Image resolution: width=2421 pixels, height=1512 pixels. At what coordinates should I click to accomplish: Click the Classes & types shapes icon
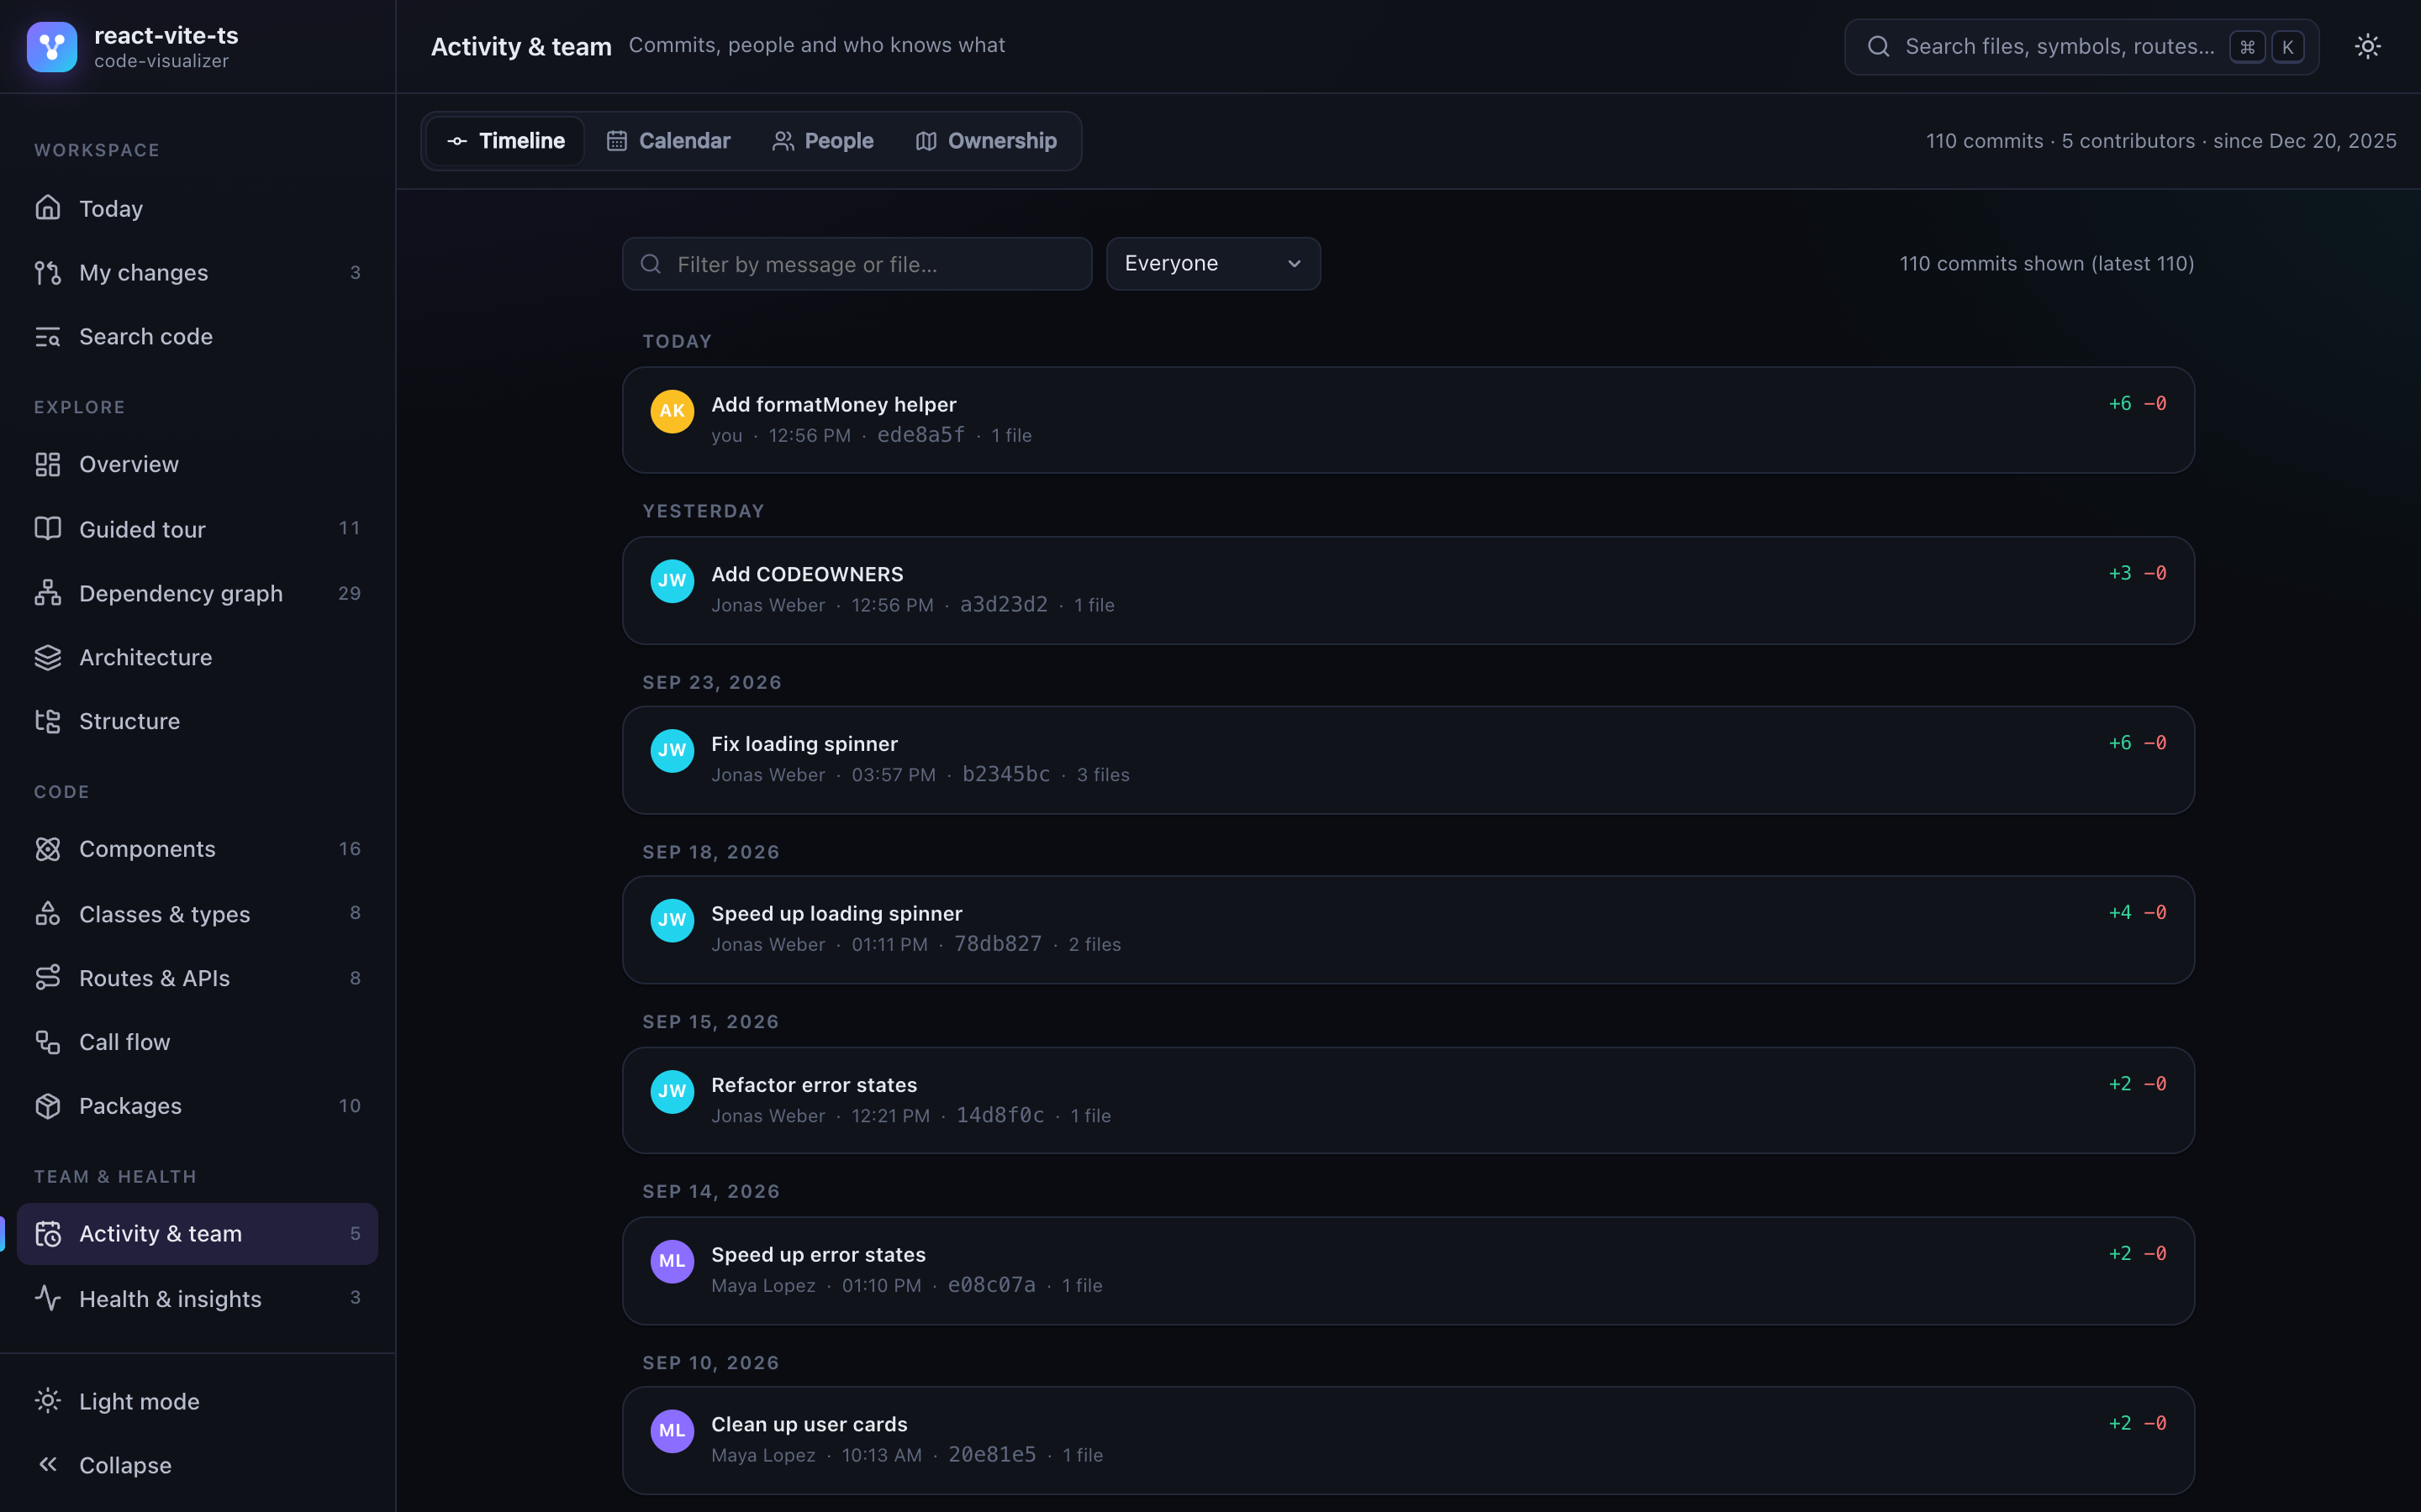tap(48, 914)
